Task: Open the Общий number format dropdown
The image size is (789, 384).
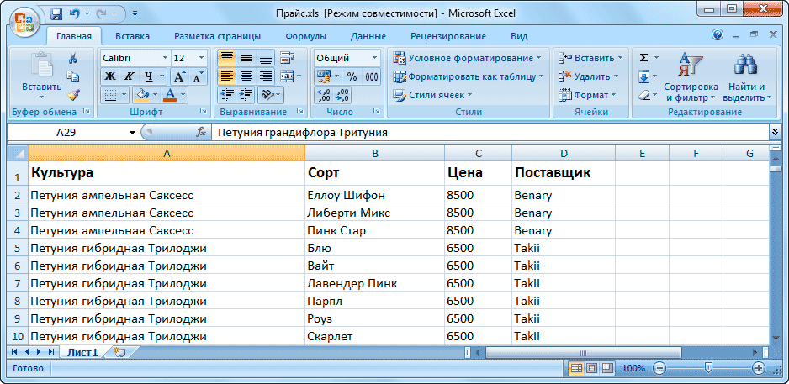Action: tap(374, 58)
